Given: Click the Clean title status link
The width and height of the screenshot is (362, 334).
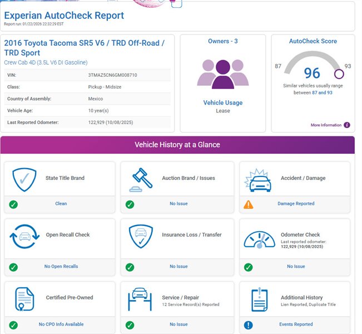Looking at the screenshot, I should tap(61, 204).
